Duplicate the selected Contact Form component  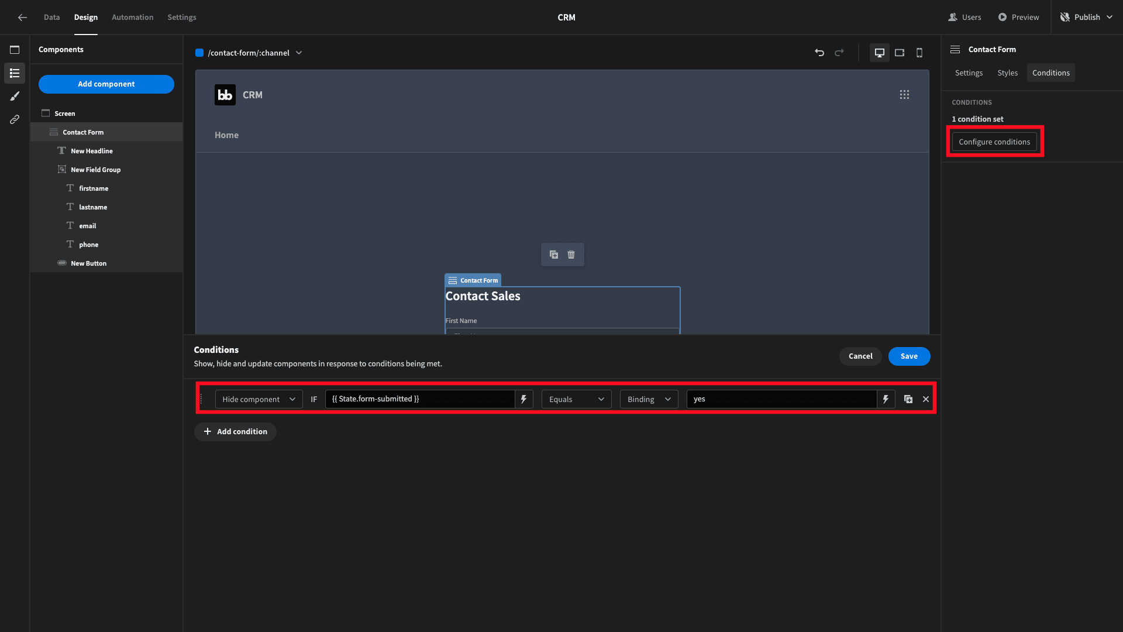coord(553,255)
